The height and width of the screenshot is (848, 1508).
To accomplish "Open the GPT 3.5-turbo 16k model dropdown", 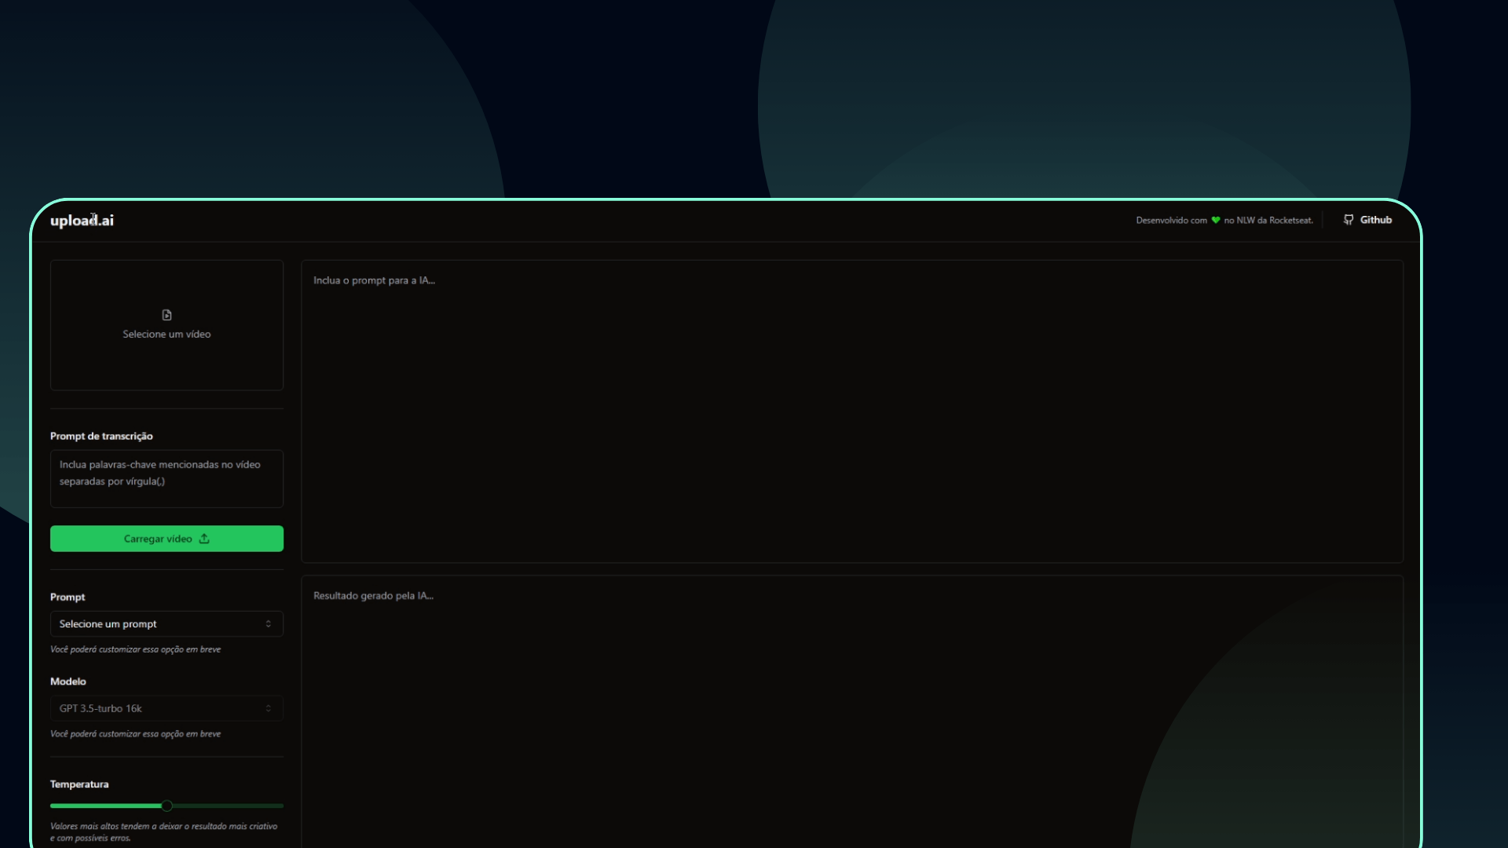I will pyautogui.click(x=167, y=708).
